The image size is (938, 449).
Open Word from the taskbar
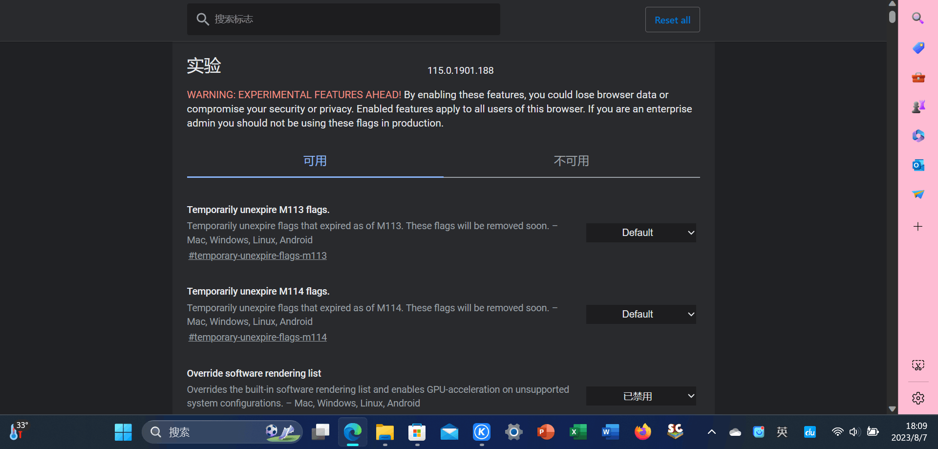coord(610,432)
